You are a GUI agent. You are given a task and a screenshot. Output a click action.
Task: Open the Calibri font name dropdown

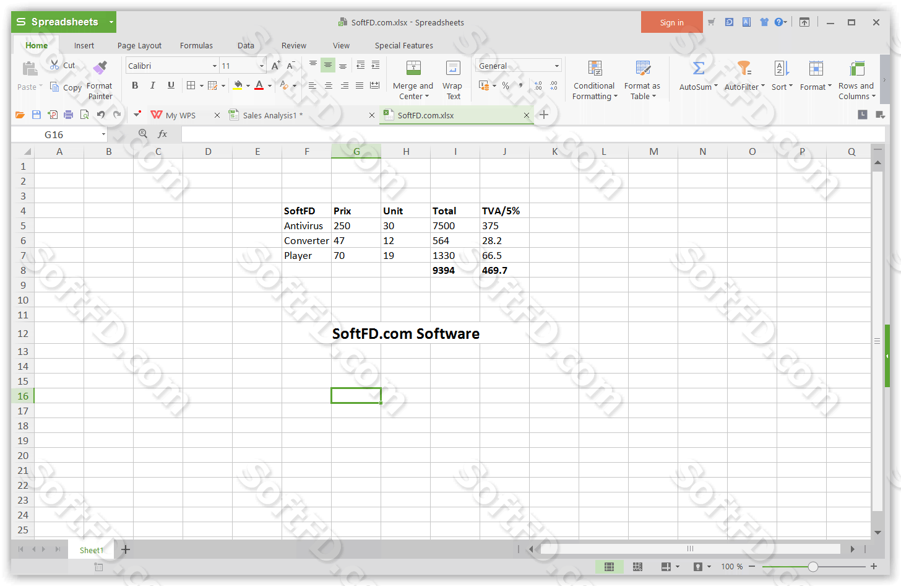pos(215,66)
